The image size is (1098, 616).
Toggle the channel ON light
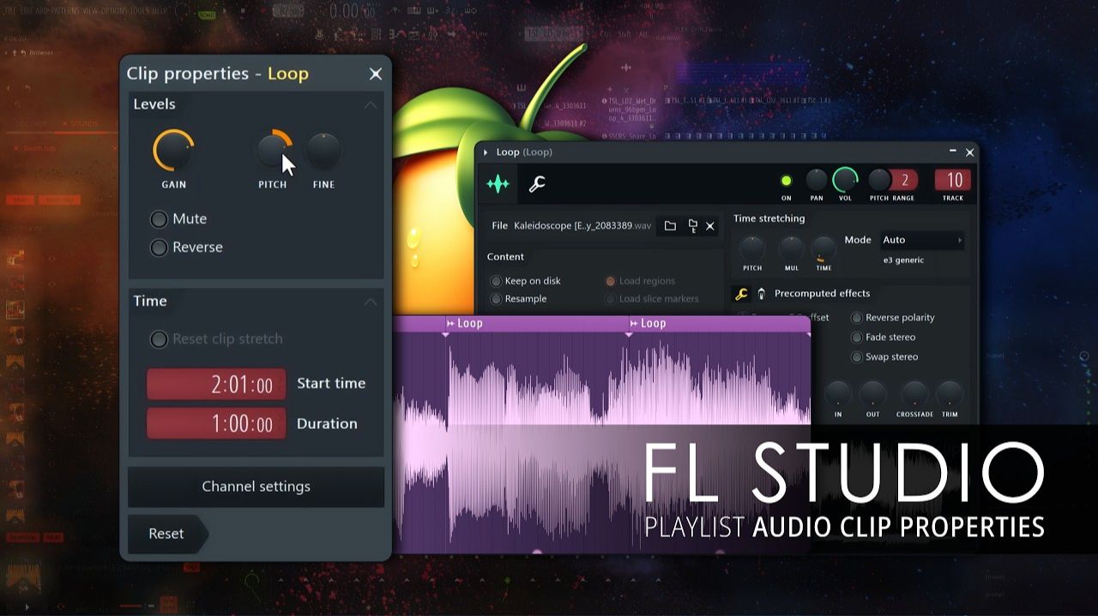tap(786, 181)
